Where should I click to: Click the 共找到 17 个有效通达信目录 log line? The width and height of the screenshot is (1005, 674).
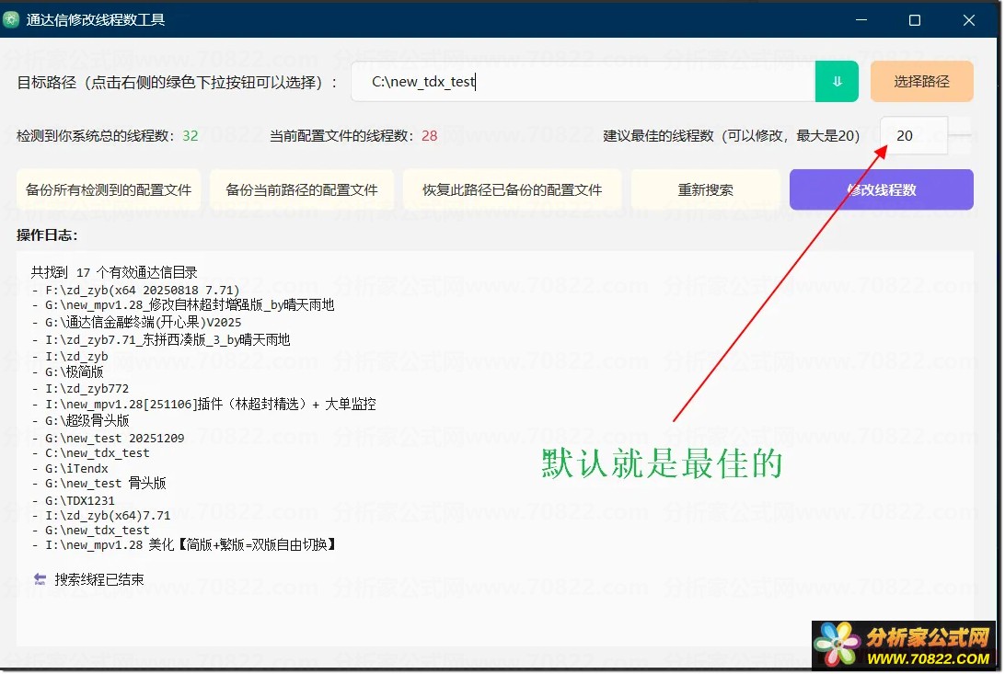[114, 272]
